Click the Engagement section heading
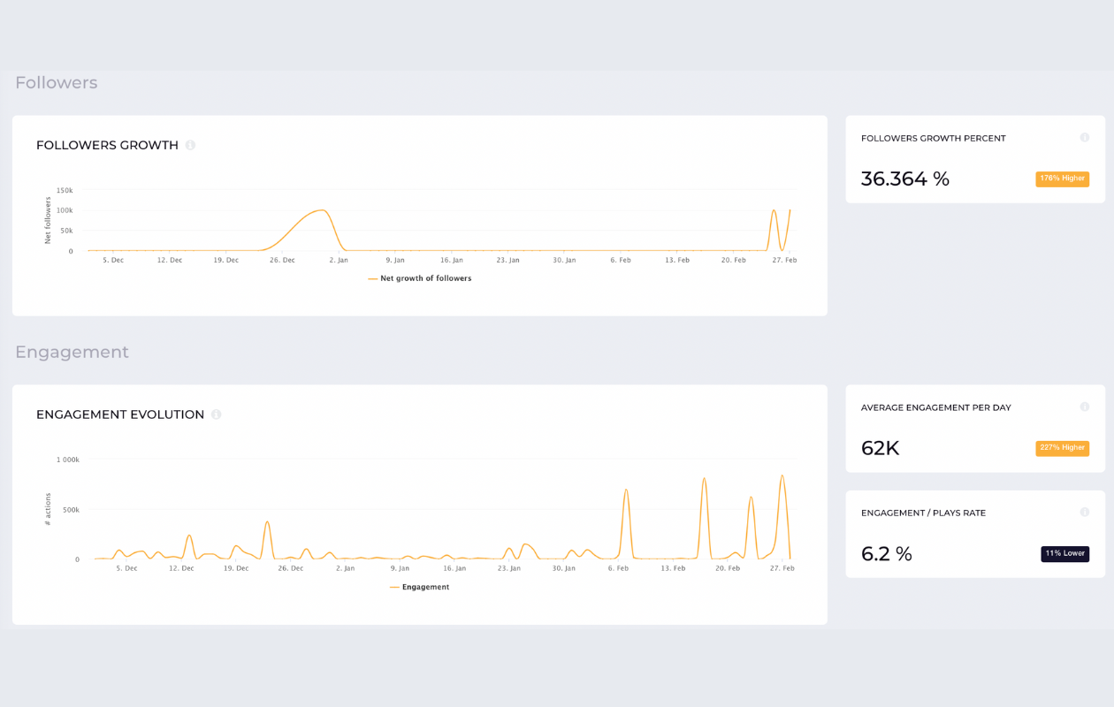Viewport: 1114px width, 707px height. 72,353
